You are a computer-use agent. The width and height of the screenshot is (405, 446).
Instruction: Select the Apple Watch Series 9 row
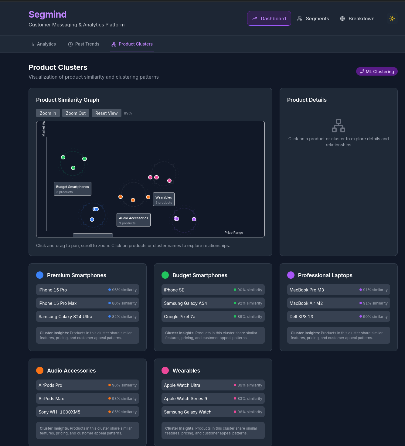(x=213, y=398)
